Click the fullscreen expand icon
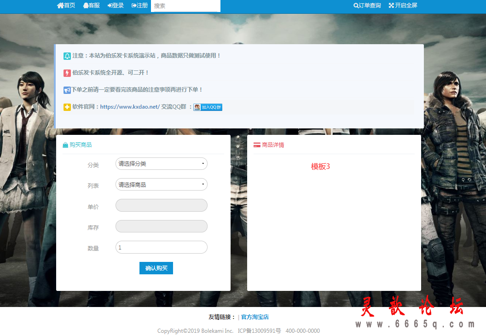The height and width of the screenshot is (336, 486). click(391, 6)
